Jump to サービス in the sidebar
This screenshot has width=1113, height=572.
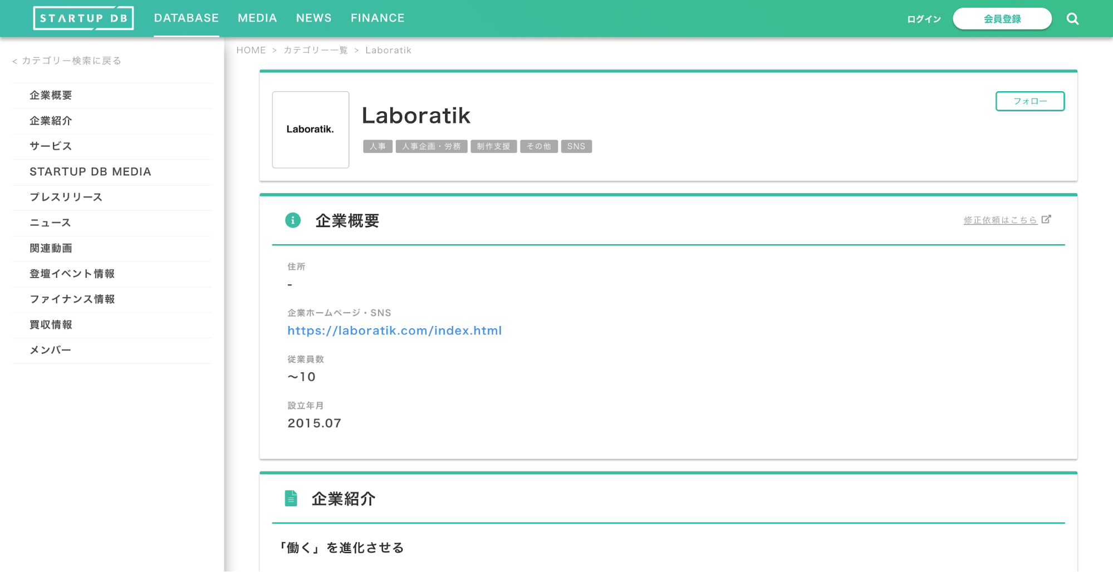112,146
